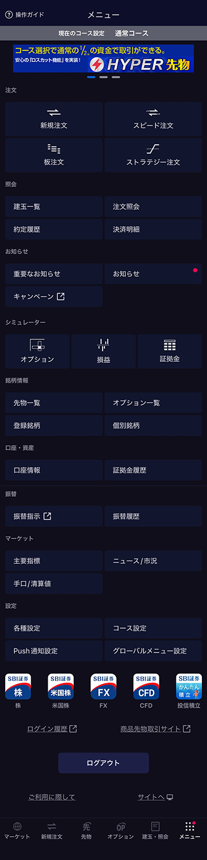Launch the 損益 profit-loss simulator
The image size is (207, 860).
point(103,351)
